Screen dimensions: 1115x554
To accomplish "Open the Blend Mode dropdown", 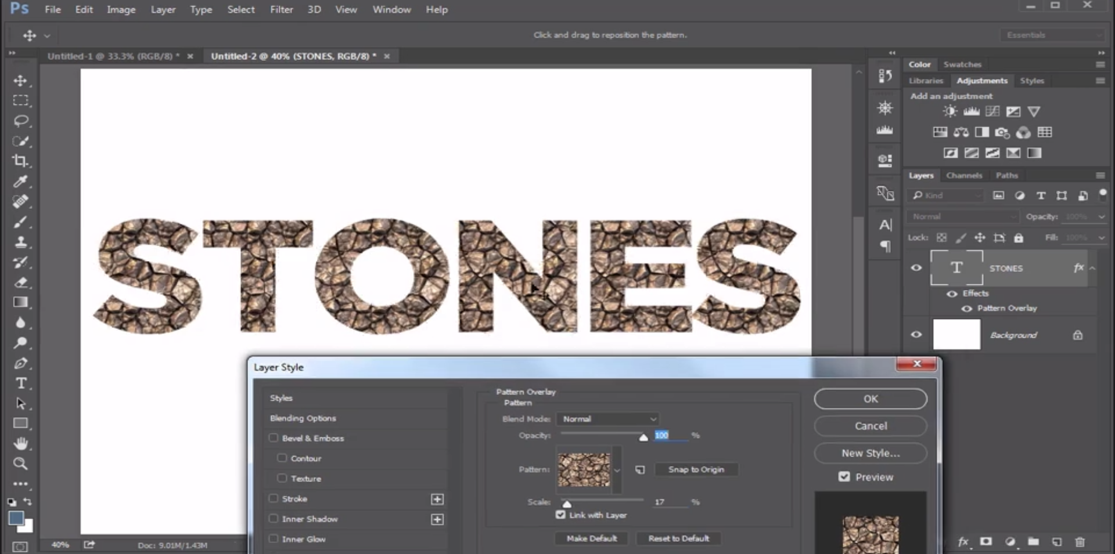I will click(x=607, y=419).
